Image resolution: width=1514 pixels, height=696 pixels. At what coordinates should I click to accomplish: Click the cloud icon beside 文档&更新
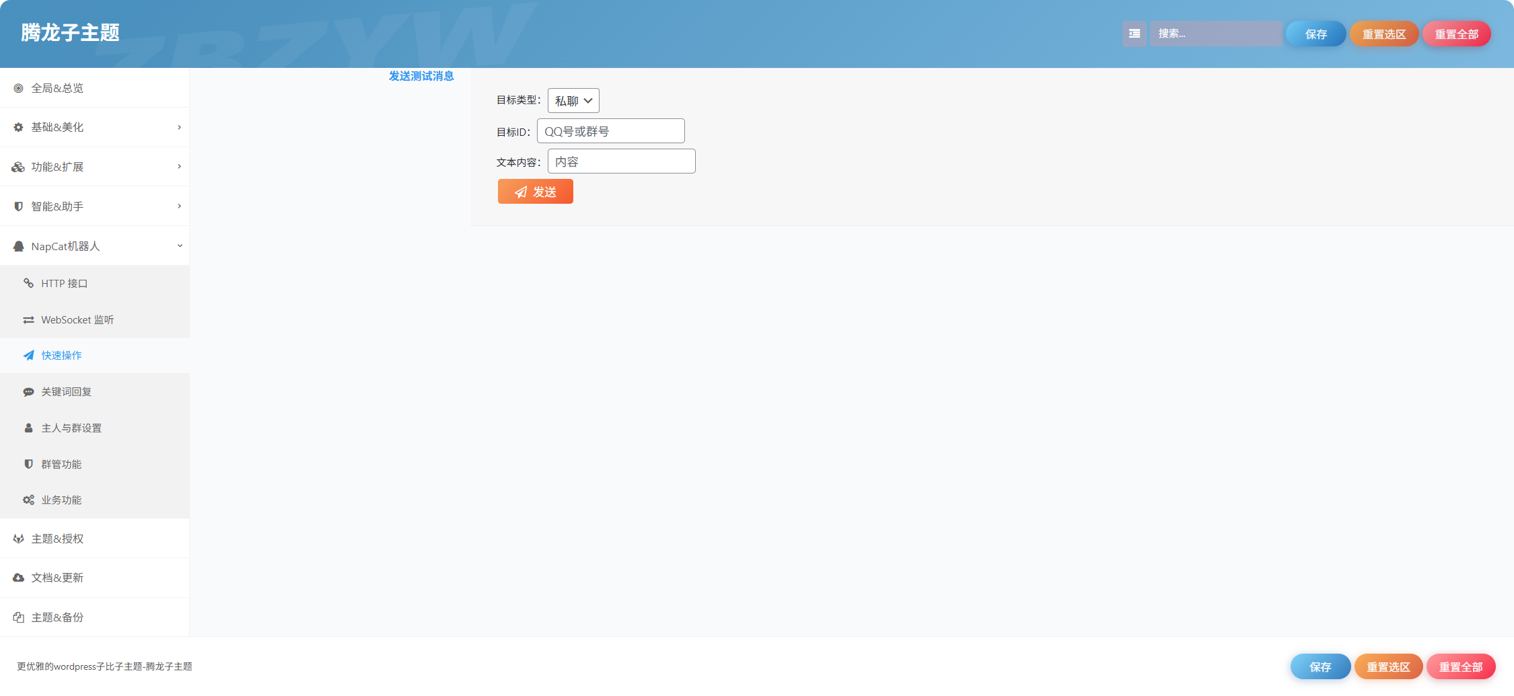18,578
